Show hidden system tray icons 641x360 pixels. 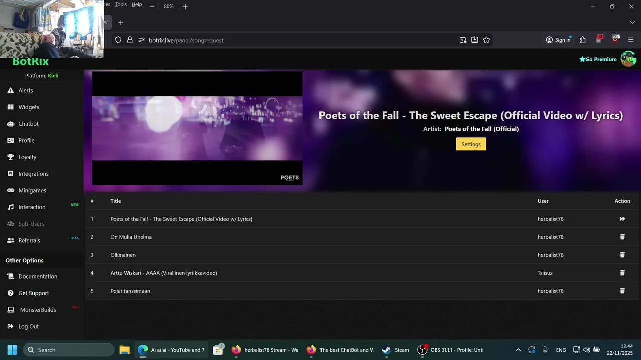click(518, 350)
